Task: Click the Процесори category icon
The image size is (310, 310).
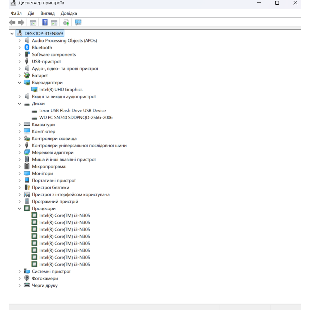Action: tap(27, 208)
